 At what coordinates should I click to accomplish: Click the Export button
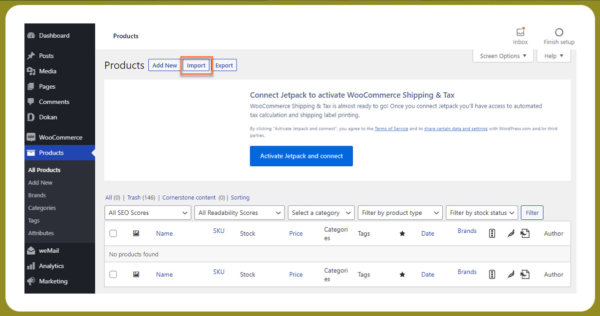click(224, 65)
